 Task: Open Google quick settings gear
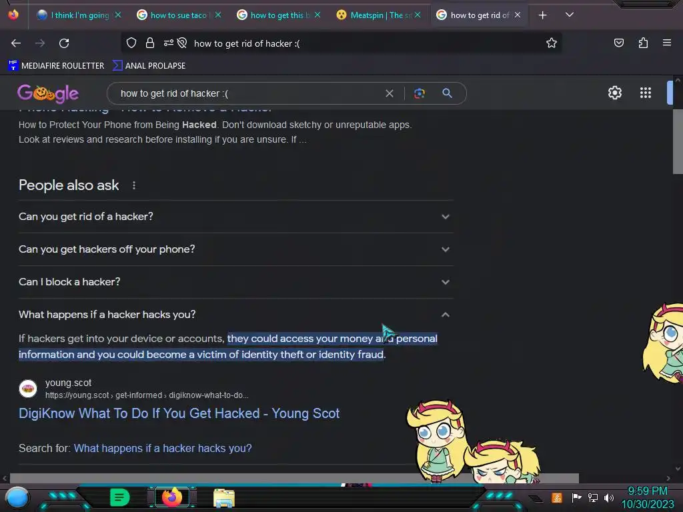coord(614,93)
